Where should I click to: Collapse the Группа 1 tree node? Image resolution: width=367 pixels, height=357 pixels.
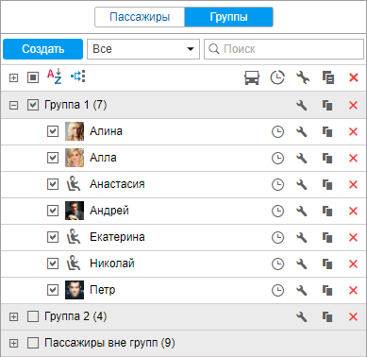point(13,105)
